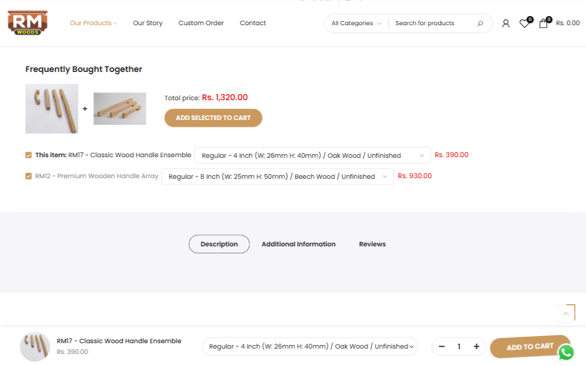Expand the Our Products menu
Viewport: 586px width, 366px height.
point(93,23)
